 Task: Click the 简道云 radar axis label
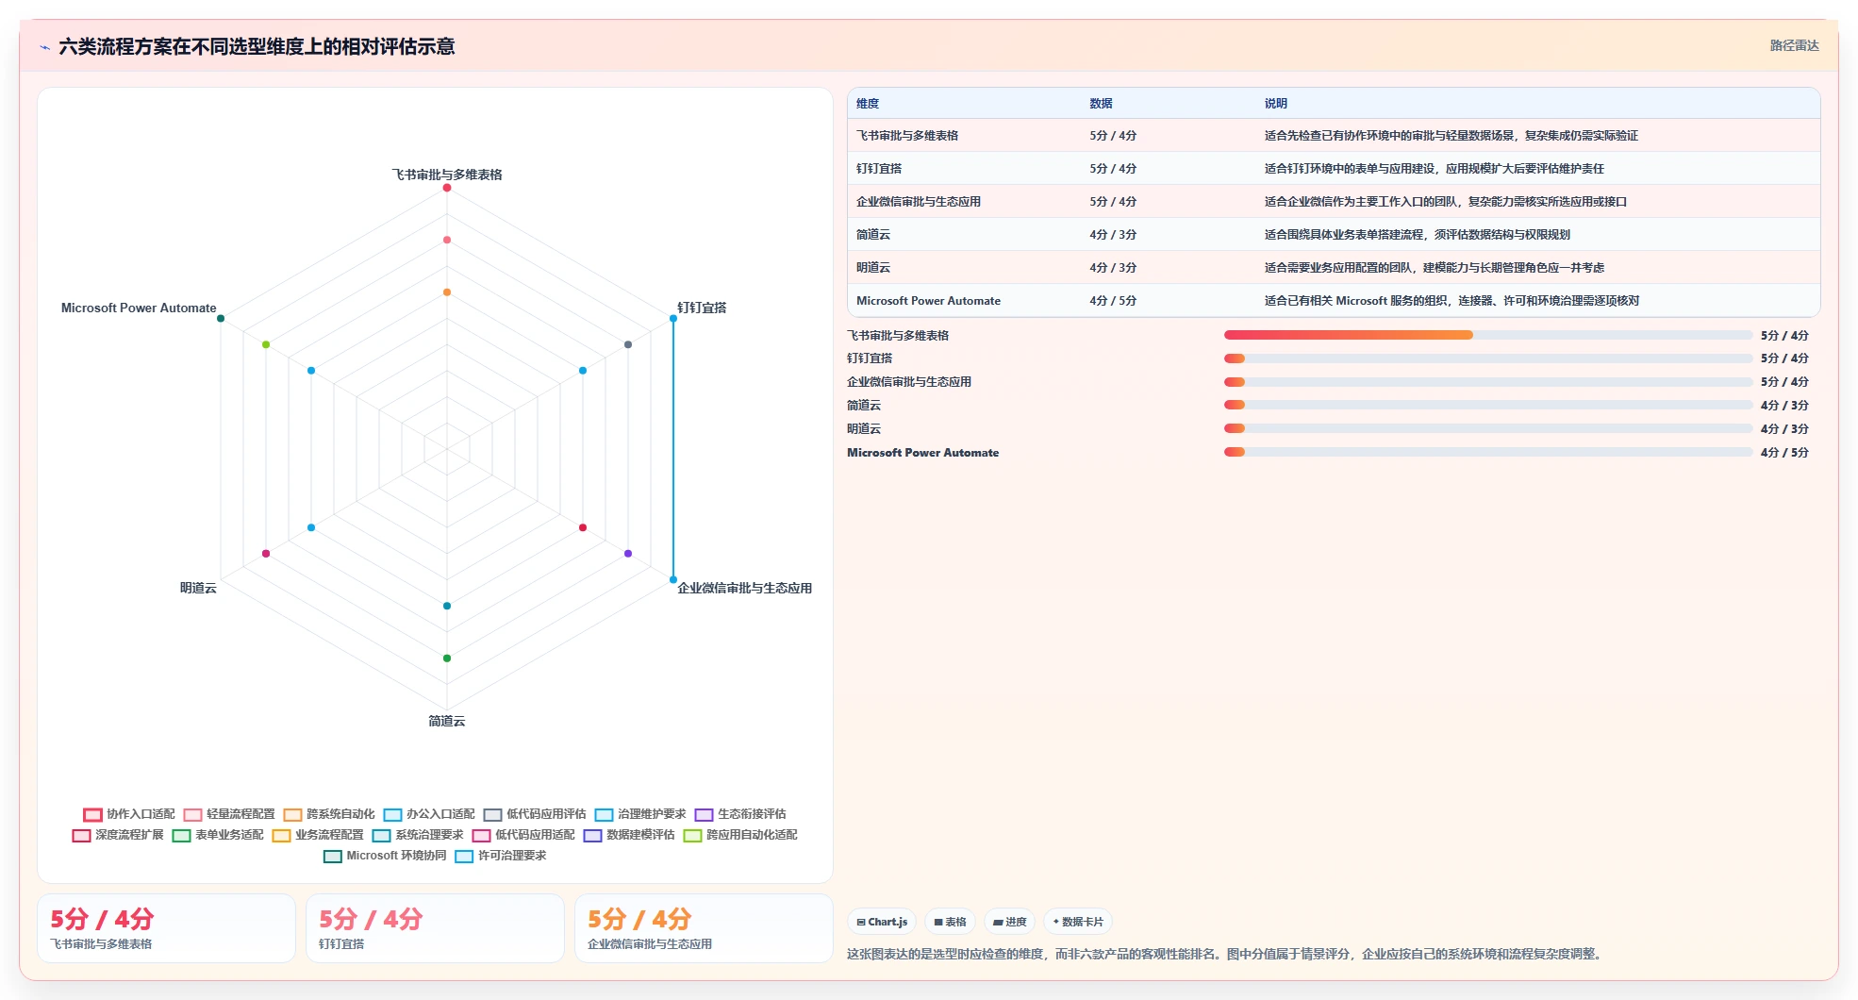coord(447,721)
